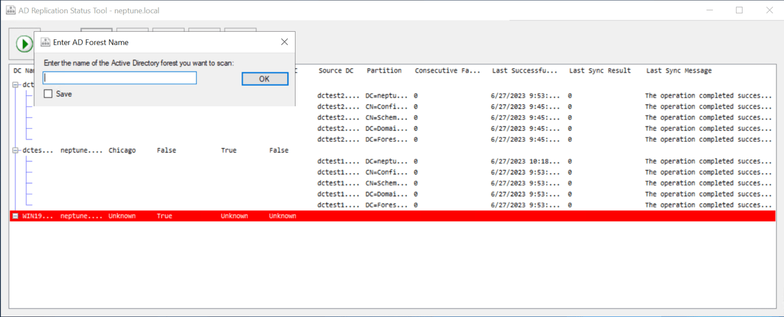Close the Enter AD Forest Name dialog

(284, 42)
